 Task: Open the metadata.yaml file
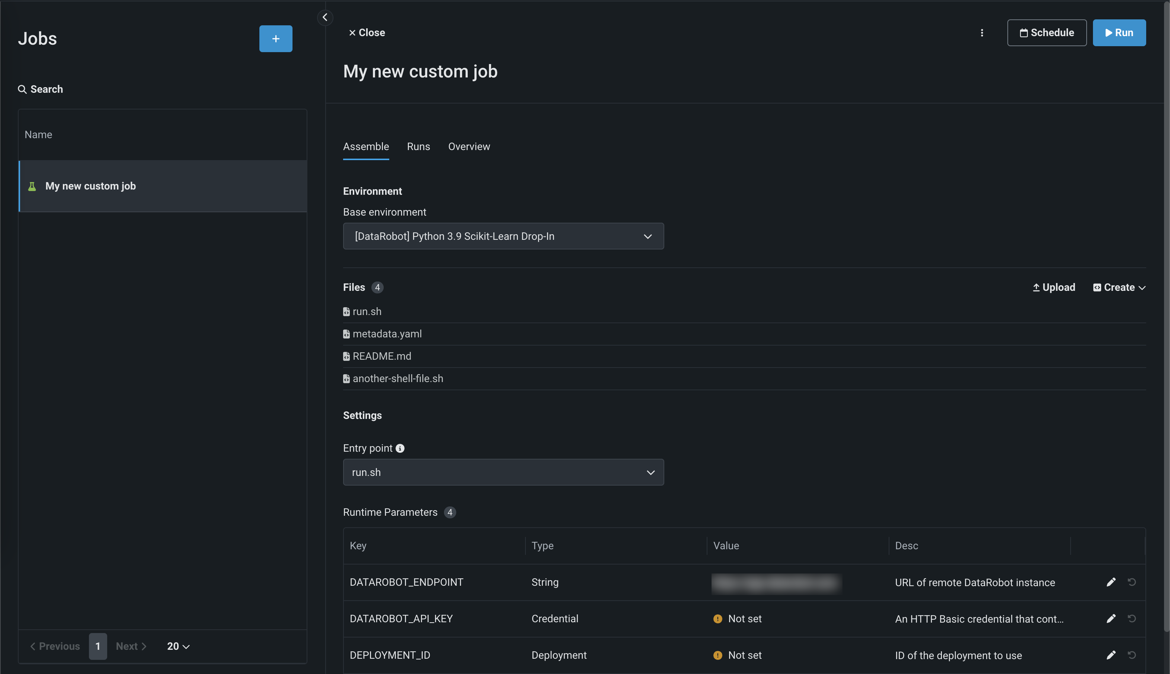(387, 334)
